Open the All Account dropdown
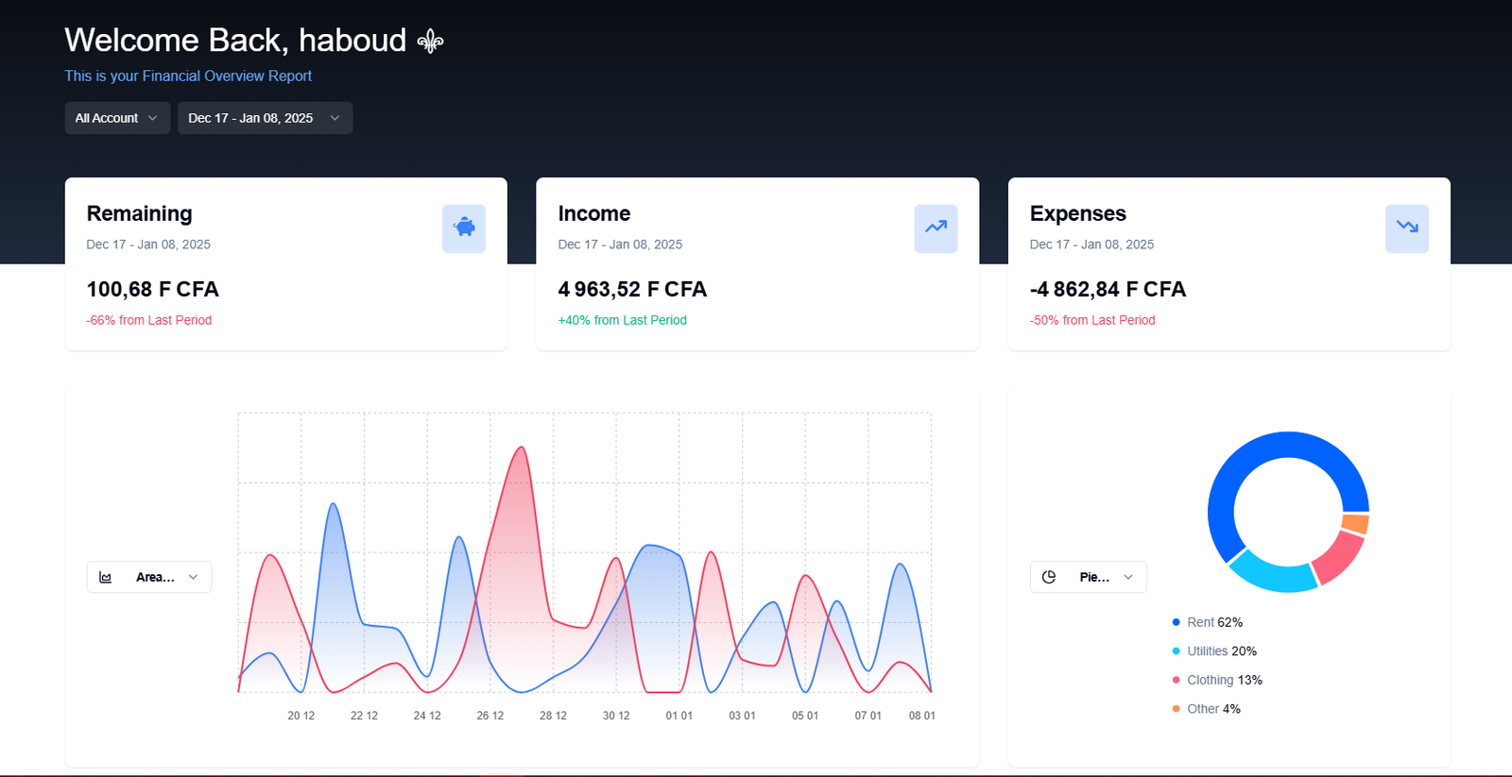 (117, 118)
